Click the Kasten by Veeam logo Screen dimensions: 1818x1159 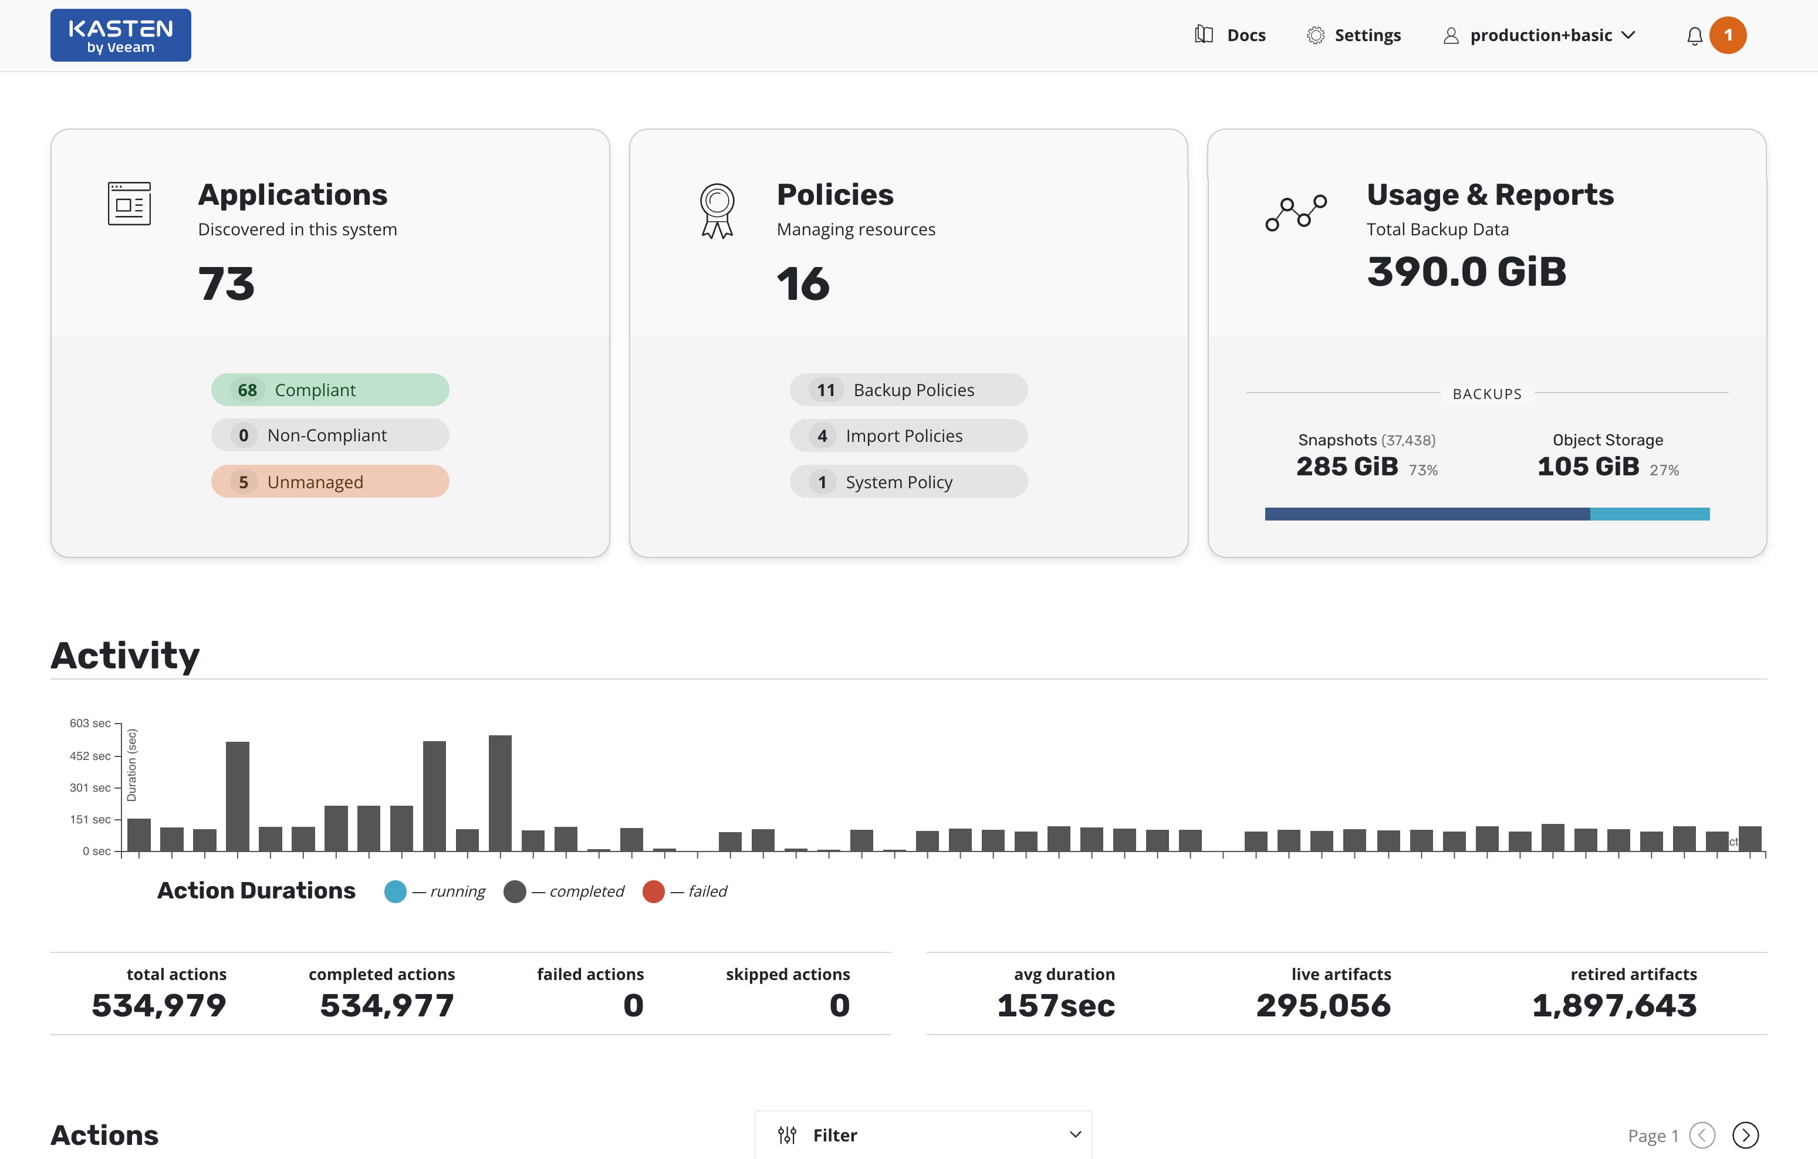[x=121, y=35]
